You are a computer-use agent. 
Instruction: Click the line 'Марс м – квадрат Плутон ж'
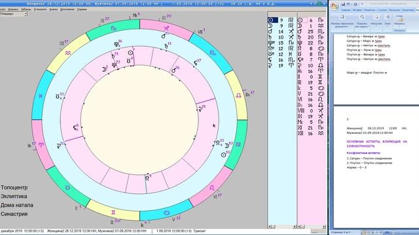pos(367,72)
